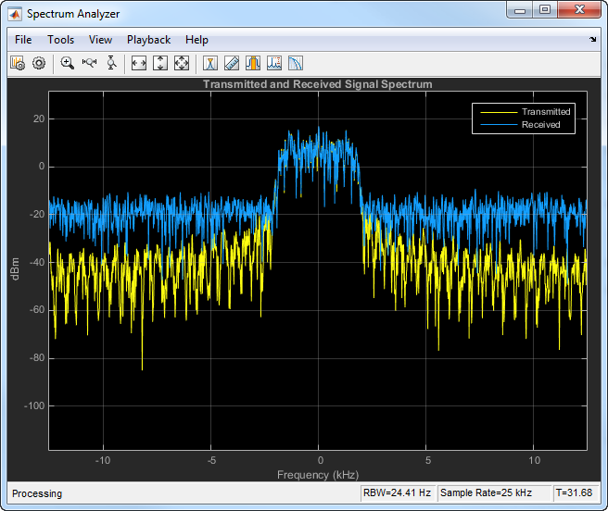Open the File menu
The image size is (608, 511).
pos(23,40)
